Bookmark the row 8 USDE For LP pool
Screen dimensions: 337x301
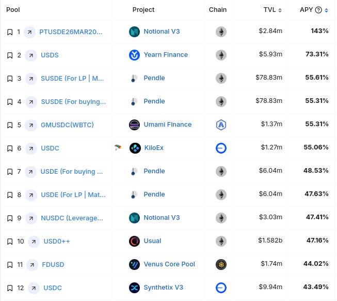point(10,195)
